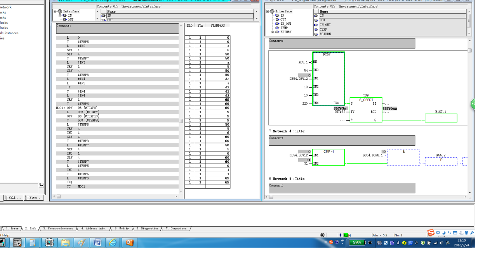The width and height of the screenshot is (497, 279).
Task: Click the CH language indicator in the tray
Action: (325, 242)
